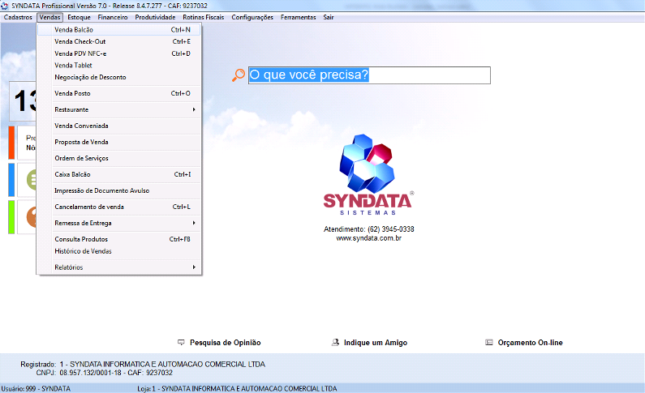Choose Venda Tablet
The image size is (645, 393).
(119, 66)
